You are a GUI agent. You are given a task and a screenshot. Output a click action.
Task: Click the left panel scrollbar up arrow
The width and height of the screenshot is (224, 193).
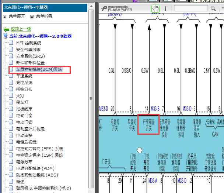pyautogui.click(x=91, y=7)
